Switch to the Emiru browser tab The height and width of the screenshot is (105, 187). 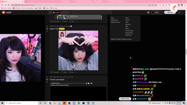pyautogui.click(x=12, y=2)
